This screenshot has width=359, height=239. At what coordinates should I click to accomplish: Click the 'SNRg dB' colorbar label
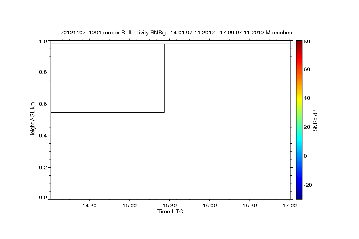(315, 120)
